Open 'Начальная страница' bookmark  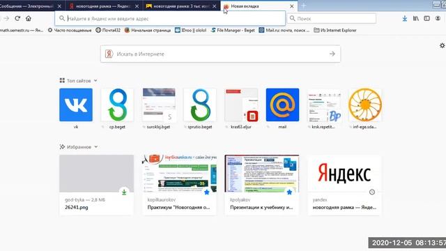click(148, 30)
